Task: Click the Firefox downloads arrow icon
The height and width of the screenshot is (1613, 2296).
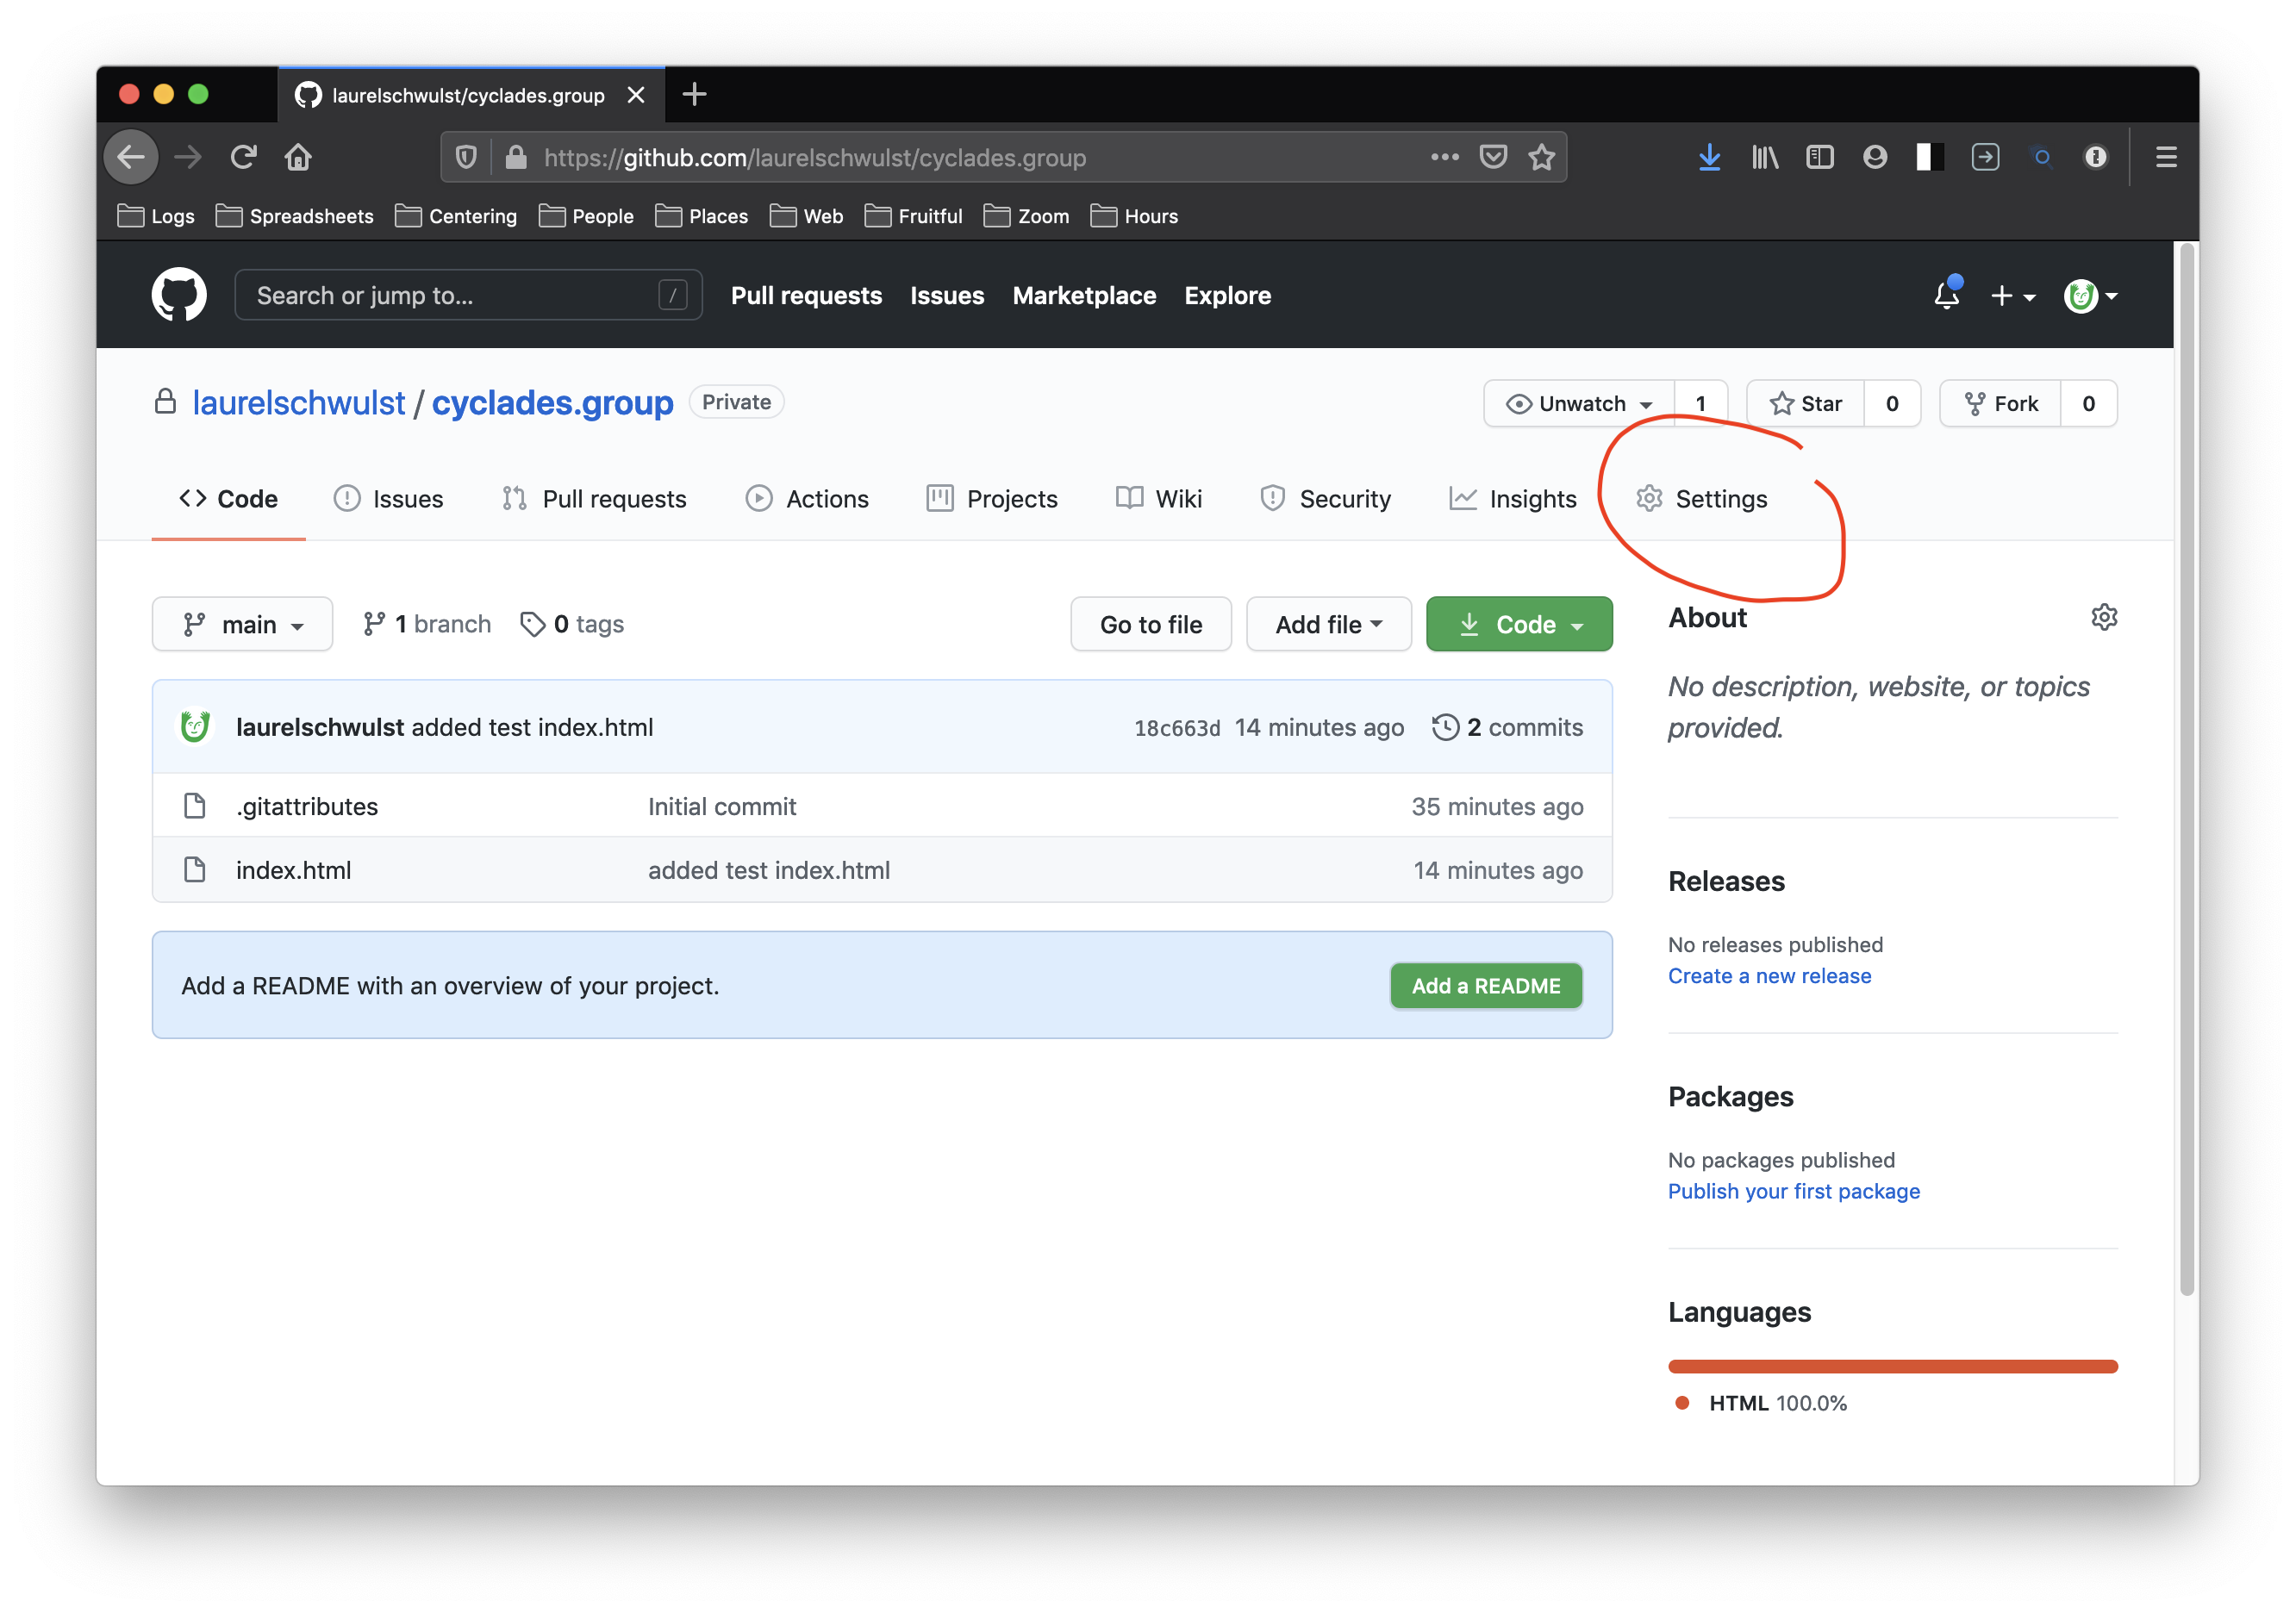Action: coord(1709,157)
